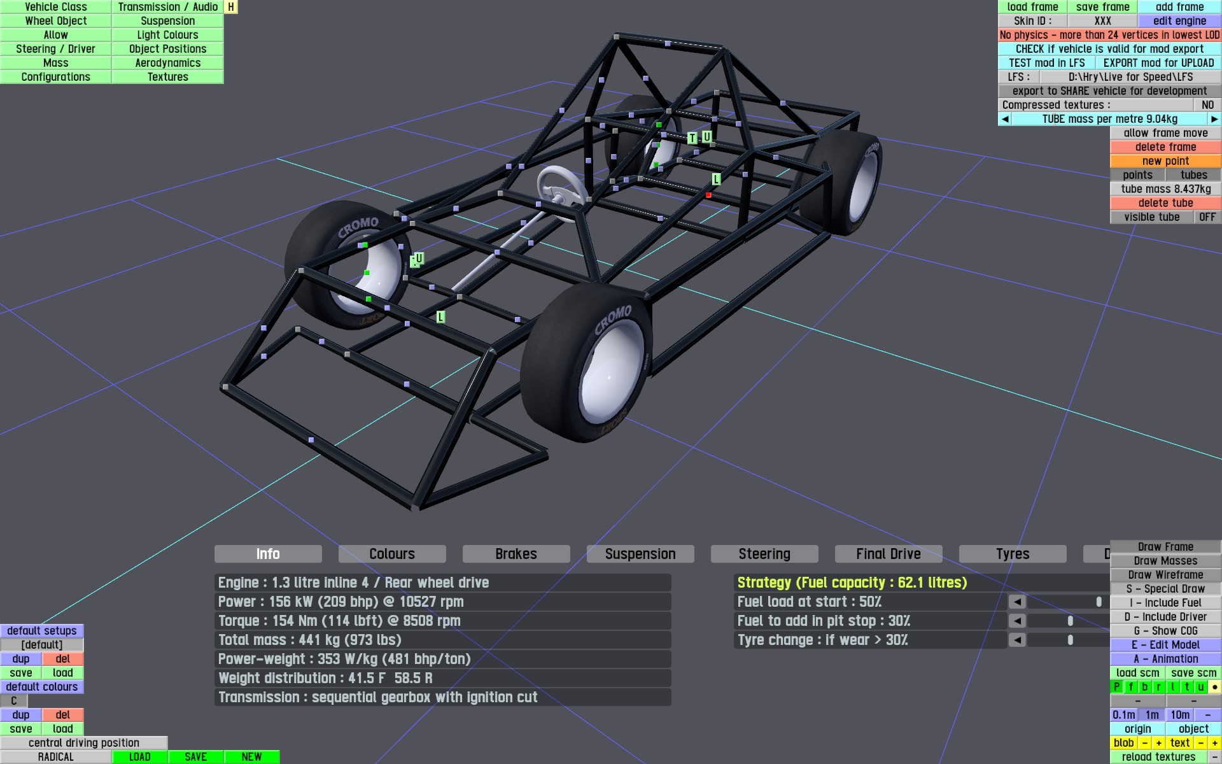Click the left arrow for Tyre change wear
This screenshot has width=1222, height=764.
[x=1017, y=640]
